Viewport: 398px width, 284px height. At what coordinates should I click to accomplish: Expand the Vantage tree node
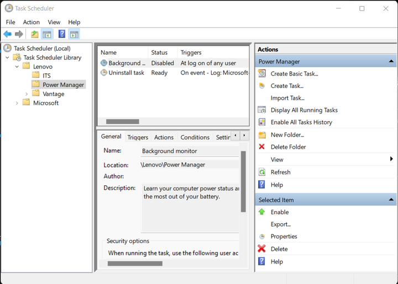27,94
